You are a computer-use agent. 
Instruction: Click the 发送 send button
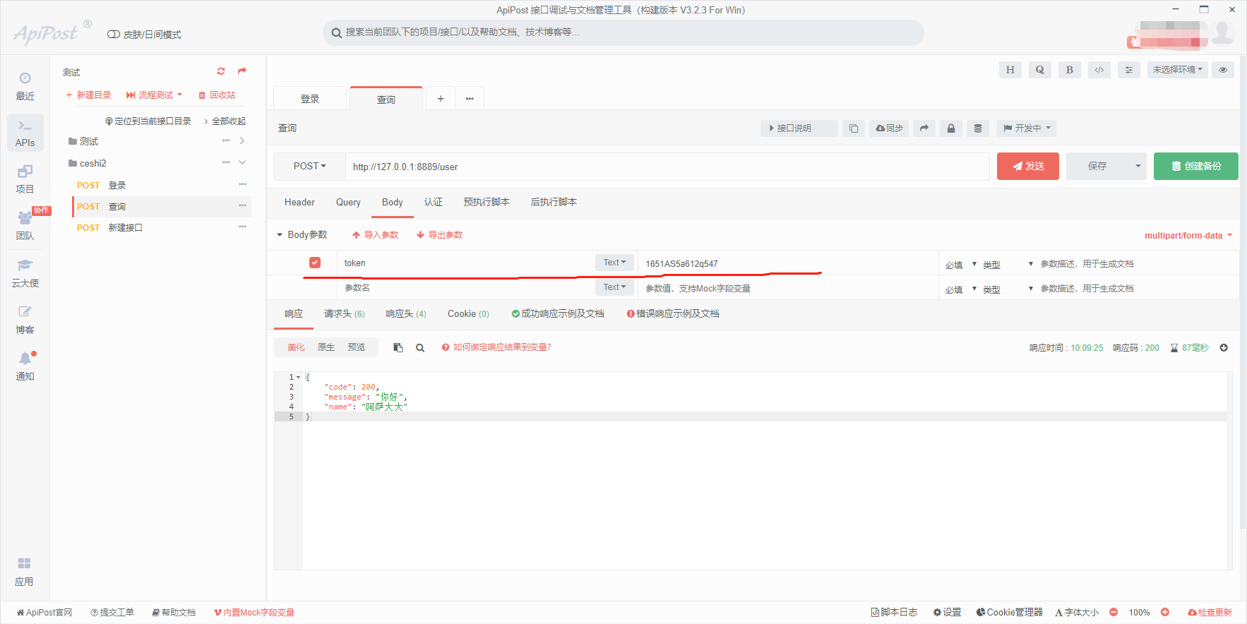pos(1028,167)
